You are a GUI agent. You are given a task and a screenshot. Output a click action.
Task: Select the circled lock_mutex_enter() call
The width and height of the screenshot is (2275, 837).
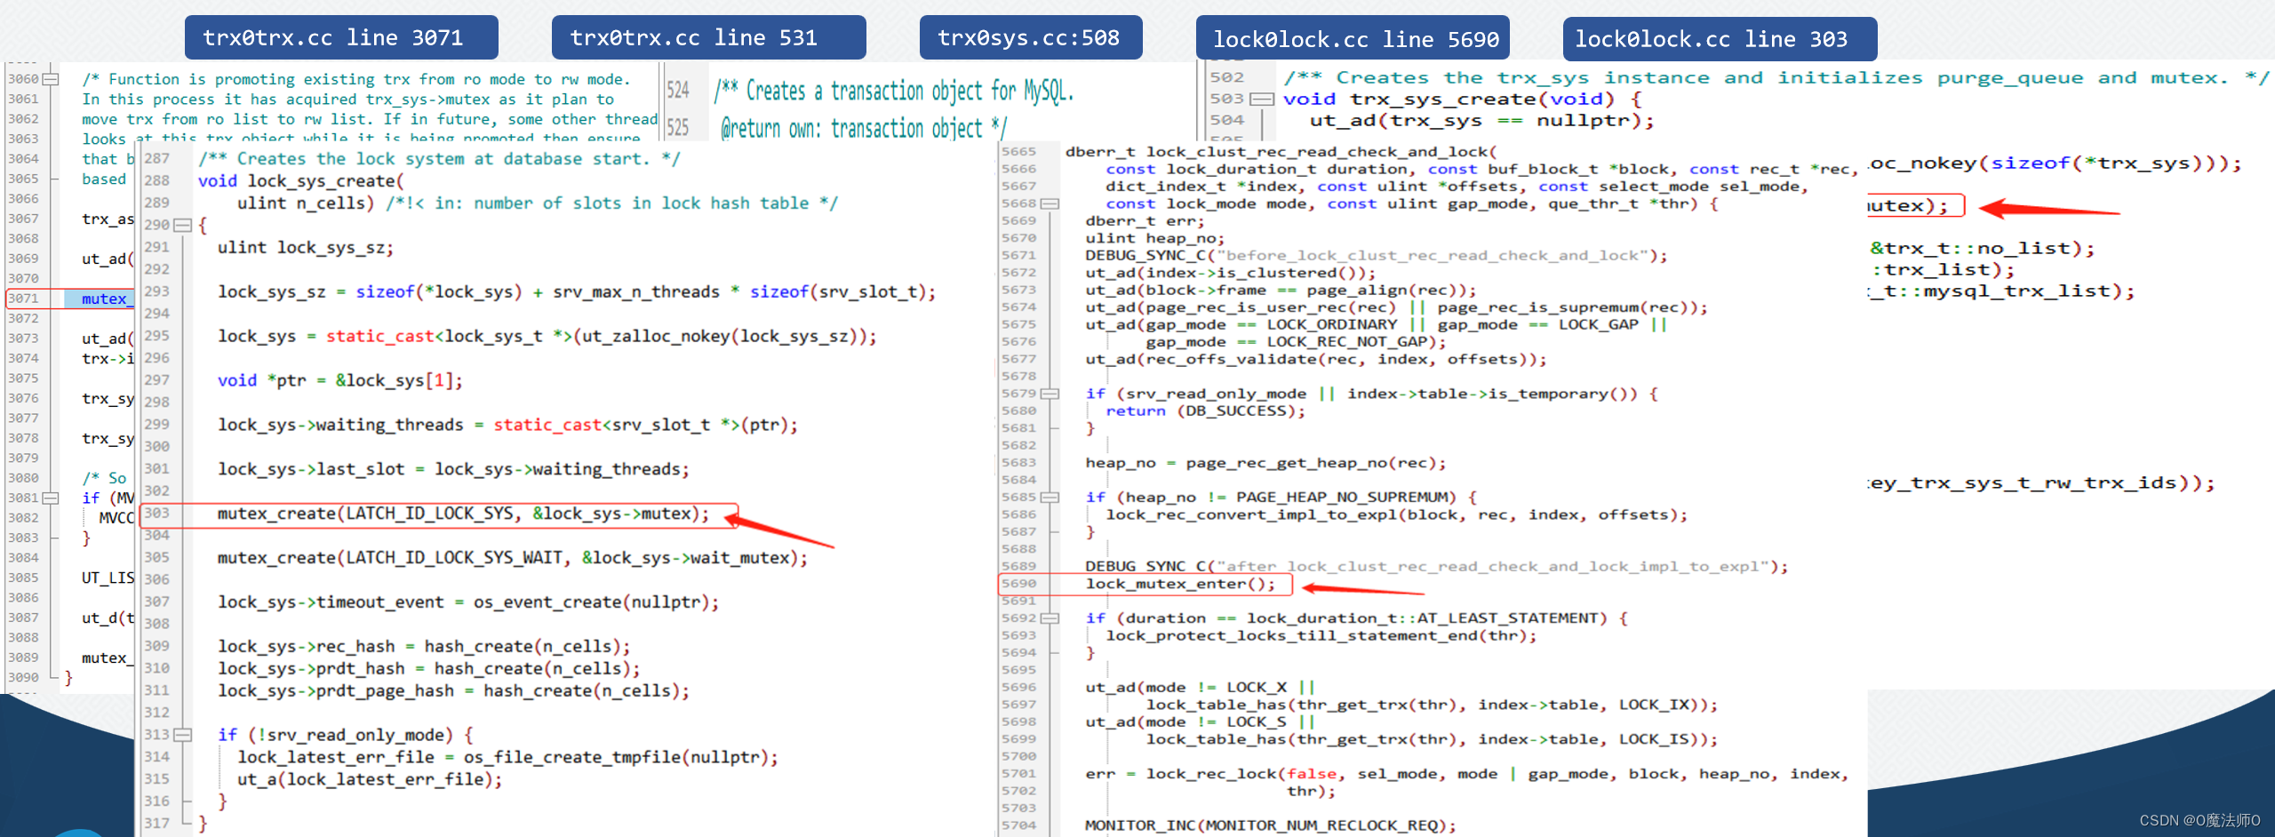tap(1182, 584)
